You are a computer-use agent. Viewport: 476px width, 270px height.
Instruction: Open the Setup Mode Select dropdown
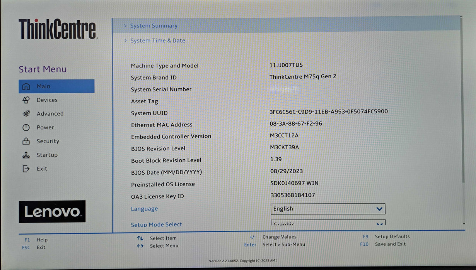tap(328, 223)
